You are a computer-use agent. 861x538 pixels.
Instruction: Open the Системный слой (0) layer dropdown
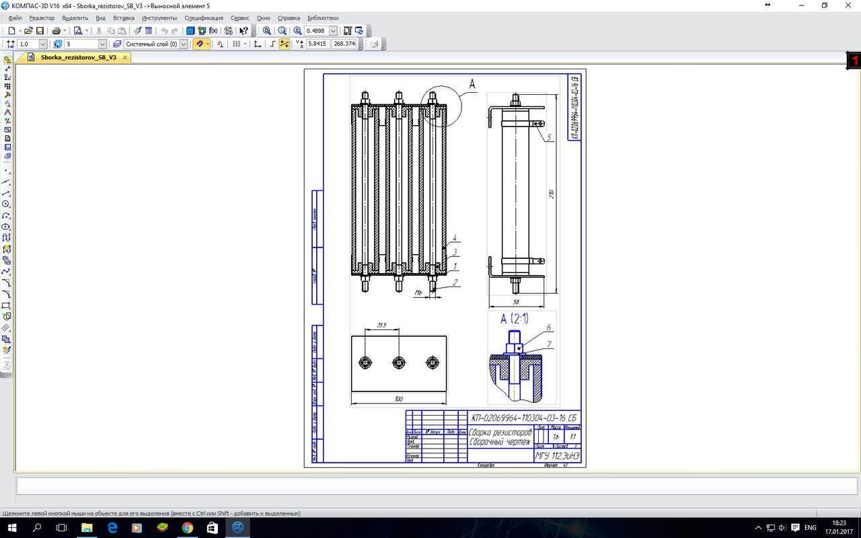point(184,44)
